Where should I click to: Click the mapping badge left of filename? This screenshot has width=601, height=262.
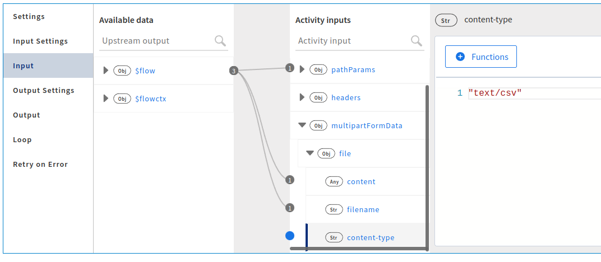click(290, 208)
